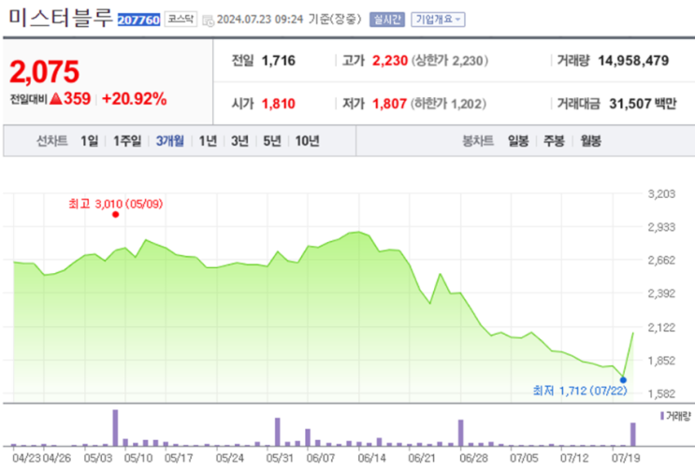Click the 시가 value 1,810
Image resolution: width=695 pixels, height=471 pixels.
click(279, 104)
